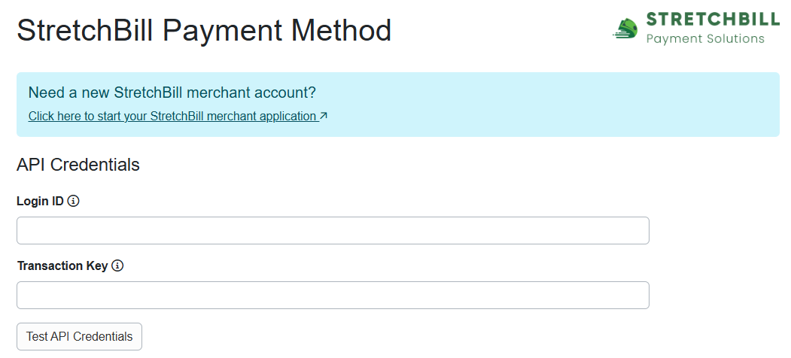
Task: Click the StretchBill Payment Solutions logo
Action: tap(696, 29)
